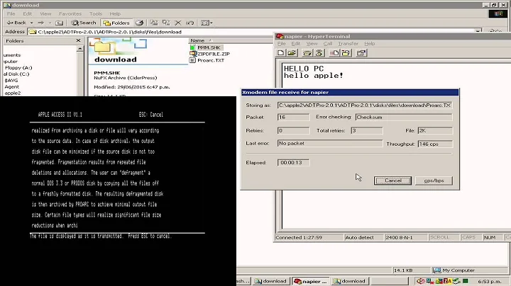Click the Error checking Checksum field
Image resolution: width=511 pixels, height=286 pixels.
pyautogui.click(x=404, y=118)
